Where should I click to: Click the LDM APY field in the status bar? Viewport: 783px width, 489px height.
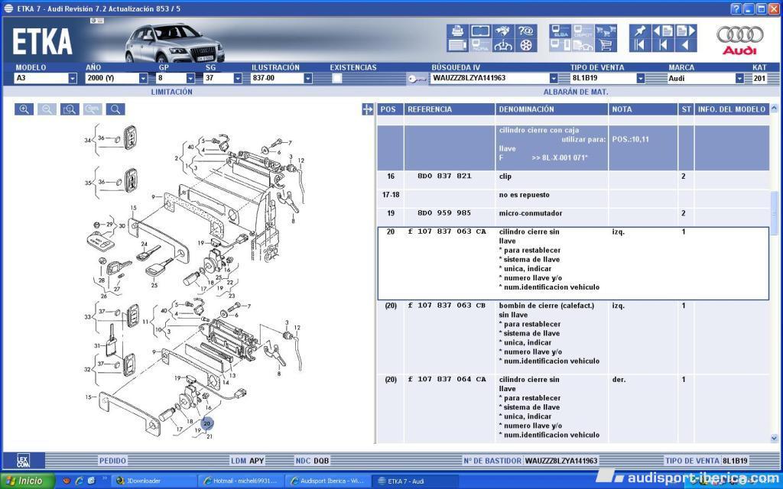click(x=247, y=461)
